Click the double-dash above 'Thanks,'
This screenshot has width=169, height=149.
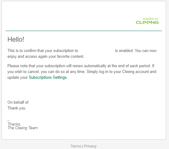[9, 121]
